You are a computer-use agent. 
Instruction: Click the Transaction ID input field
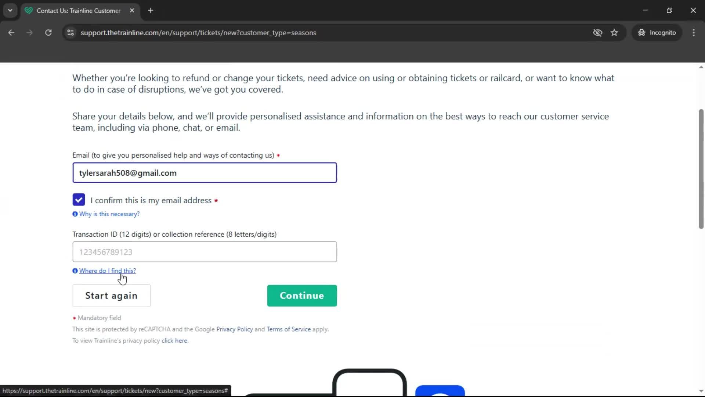[205, 252]
